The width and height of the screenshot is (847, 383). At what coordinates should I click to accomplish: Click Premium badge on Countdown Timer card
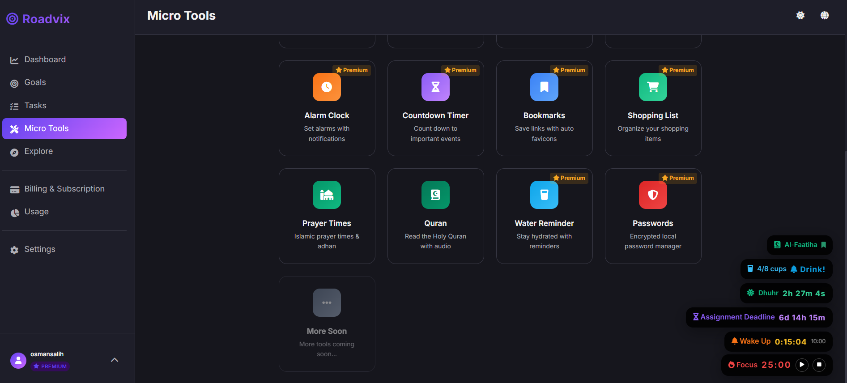pyautogui.click(x=460, y=70)
